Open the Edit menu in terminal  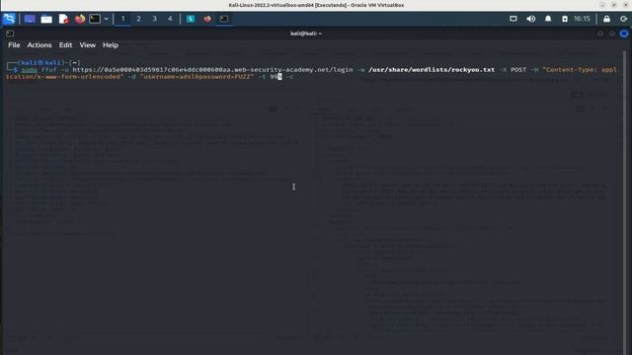(66, 45)
